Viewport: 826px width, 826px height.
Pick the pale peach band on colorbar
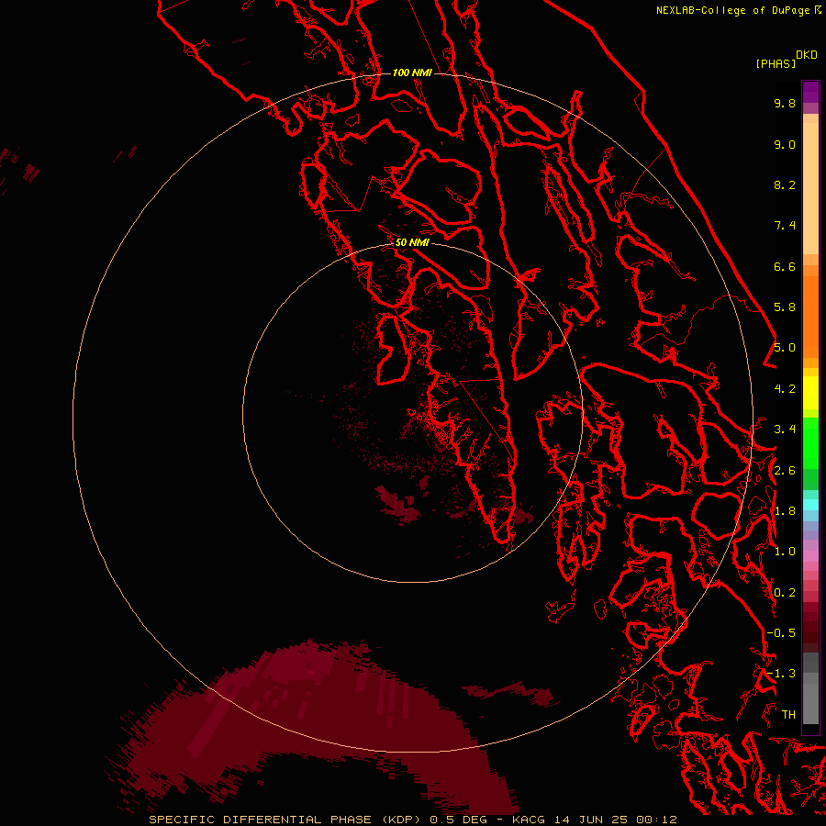point(810,188)
